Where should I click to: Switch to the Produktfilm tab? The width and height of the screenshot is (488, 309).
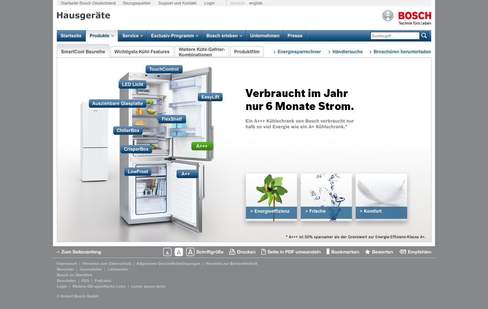click(247, 52)
